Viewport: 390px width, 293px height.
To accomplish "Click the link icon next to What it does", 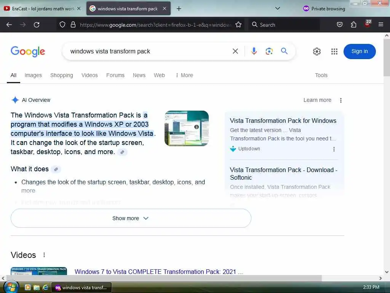I will pyautogui.click(x=56, y=169).
